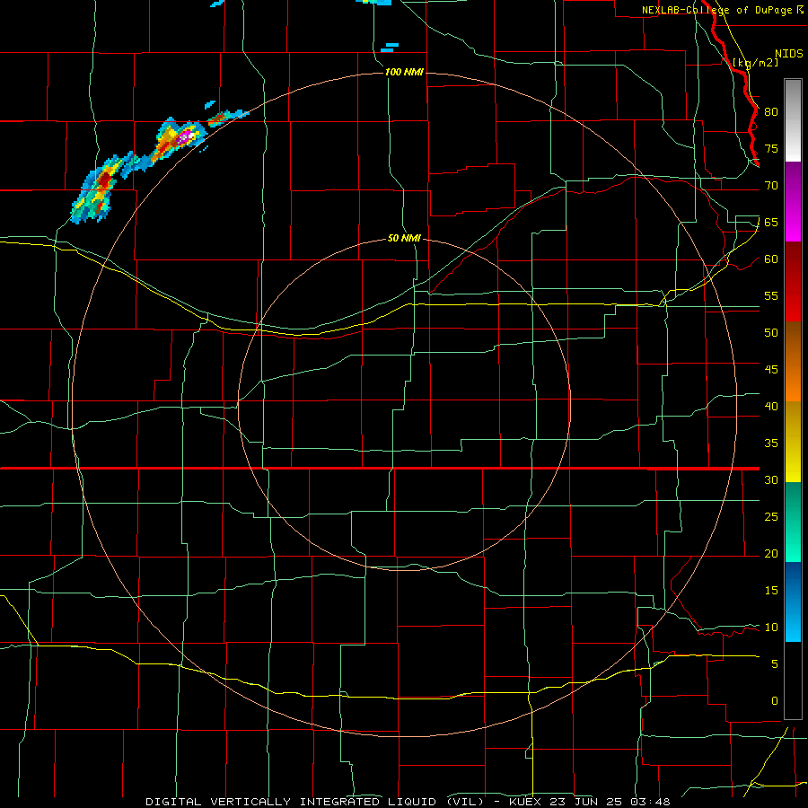The width and height of the screenshot is (808, 808).
Task: Click the scale value 50
Action: pos(771,332)
